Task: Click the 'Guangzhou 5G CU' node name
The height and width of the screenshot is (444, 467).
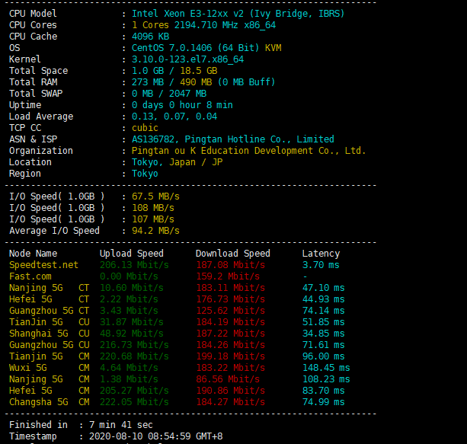Action: [x=50, y=345]
